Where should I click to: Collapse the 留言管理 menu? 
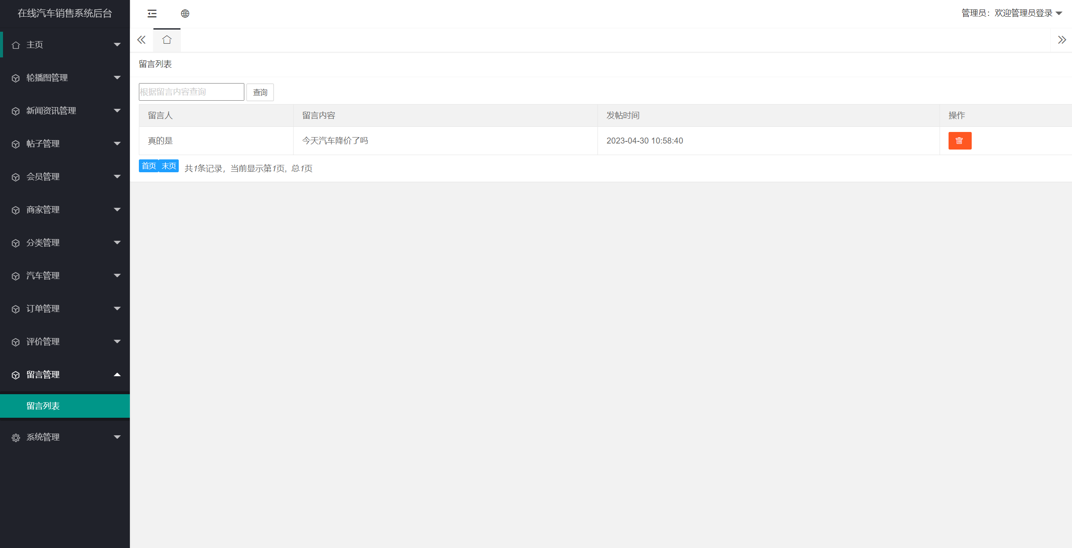pos(117,374)
